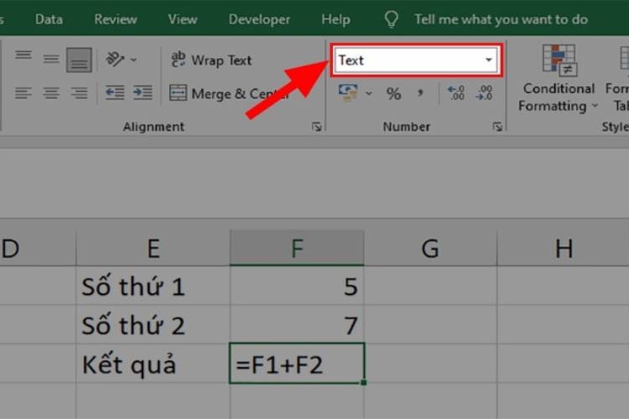629x419 pixels.
Task: Decrease indent
Action: [115, 93]
